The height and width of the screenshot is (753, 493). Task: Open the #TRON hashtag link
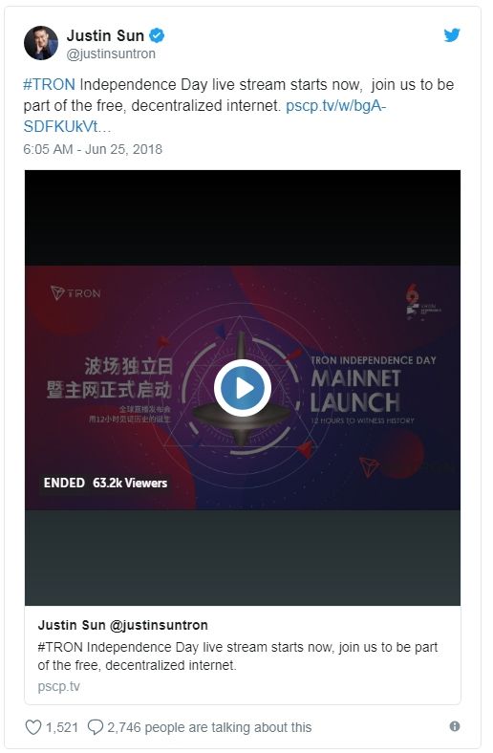pyautogui.click(x=49, y=84)
